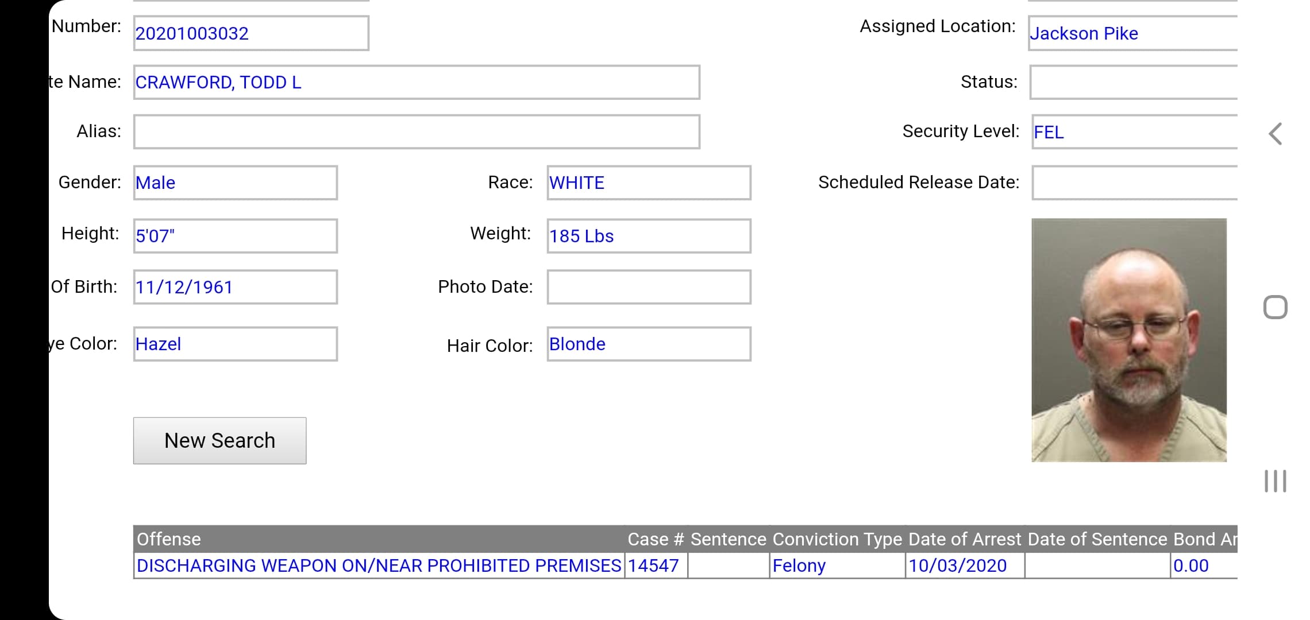Click the Offense column header
The width and height of the screenshot is (1310, 620).
[x=169, y=539]
